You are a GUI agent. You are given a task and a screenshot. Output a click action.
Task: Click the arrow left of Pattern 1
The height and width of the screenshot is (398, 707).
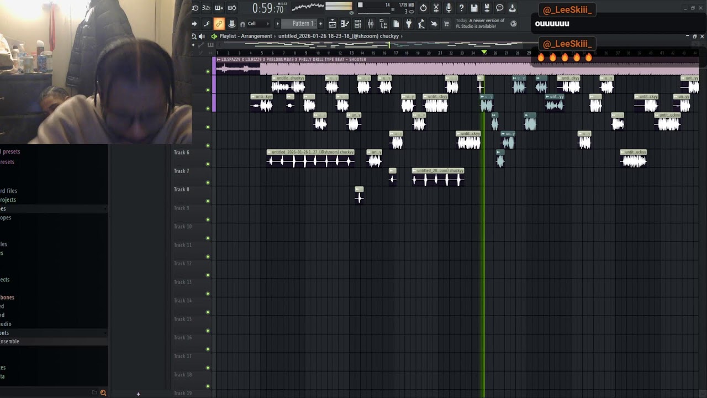point(277,24)
